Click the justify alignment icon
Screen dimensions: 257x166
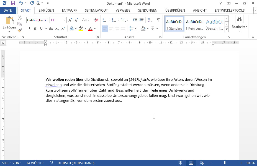pyautogui.click(x=123, y=28)
